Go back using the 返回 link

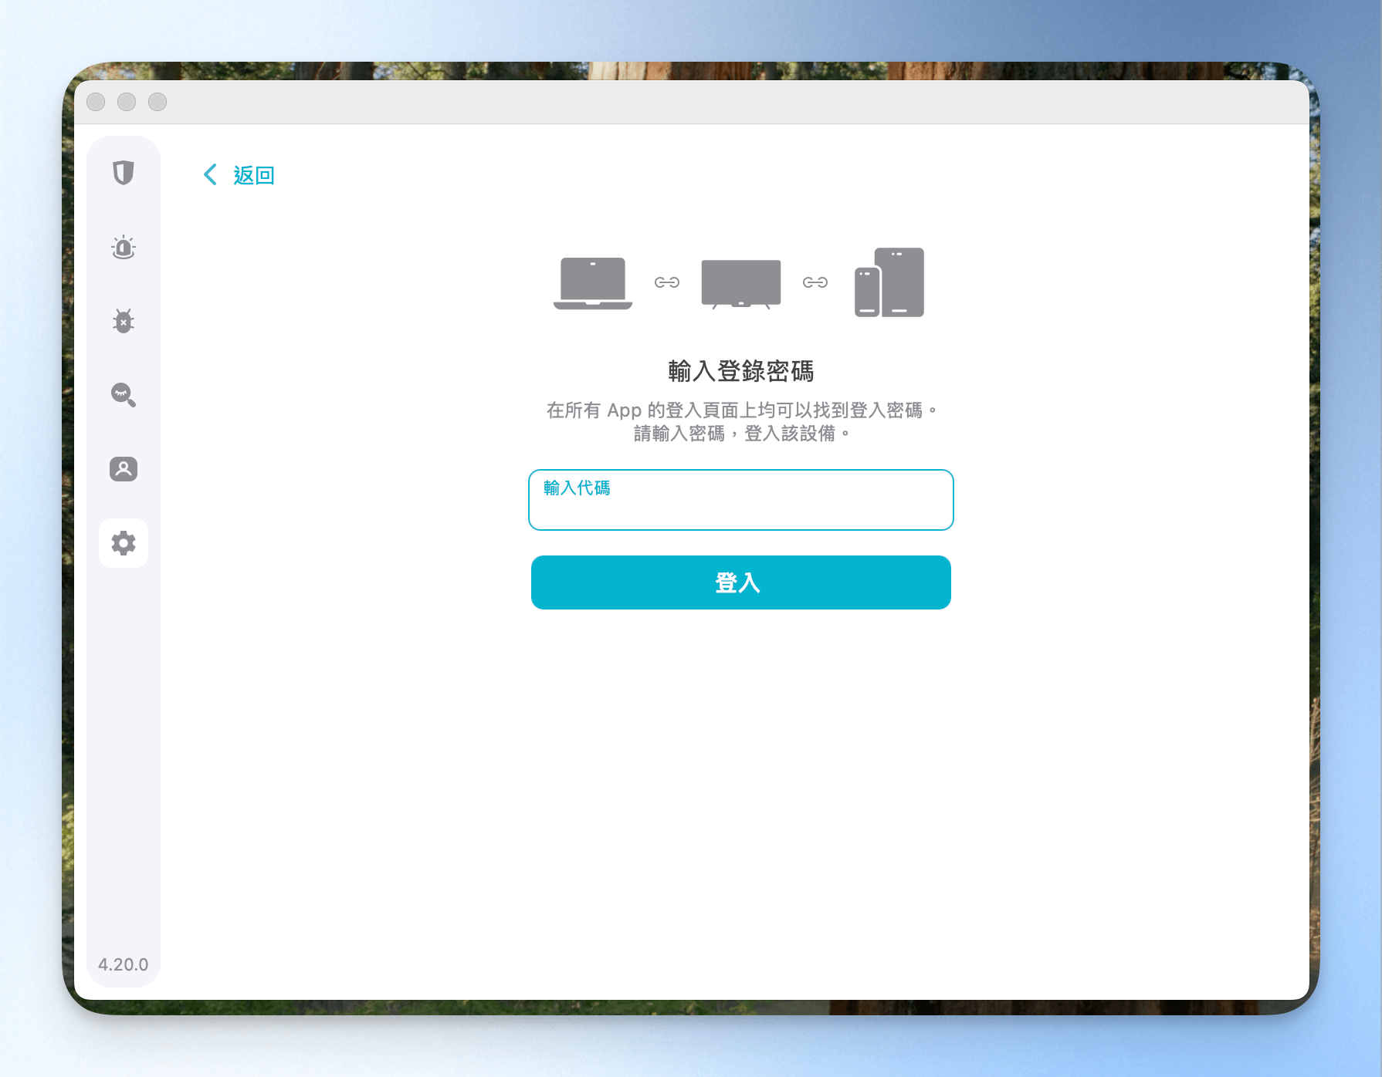(254, 175)
